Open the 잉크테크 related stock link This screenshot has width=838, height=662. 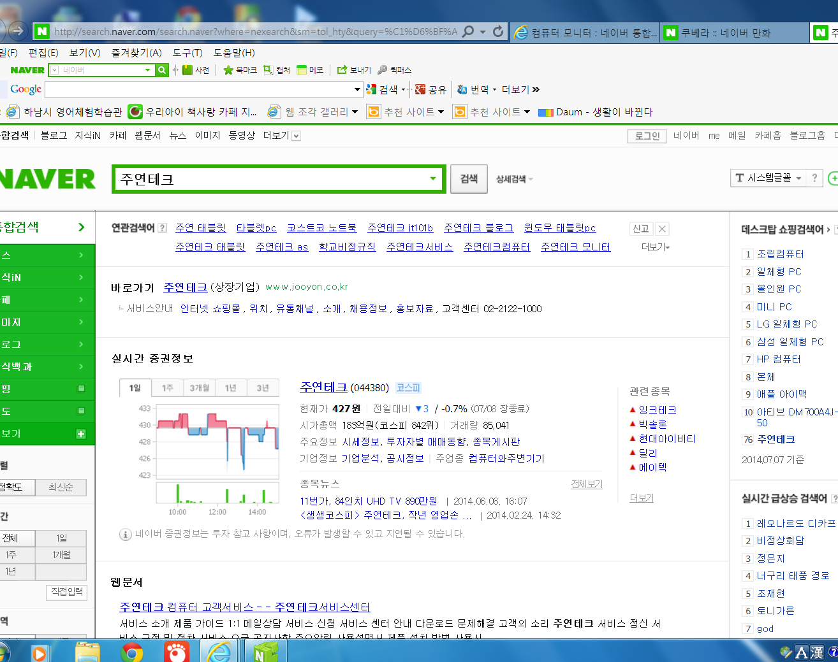(658, 410)
